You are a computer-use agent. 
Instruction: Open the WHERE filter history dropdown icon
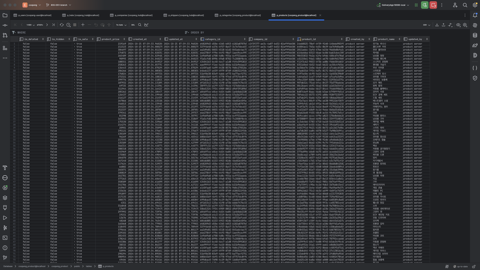tap(14, 32)
